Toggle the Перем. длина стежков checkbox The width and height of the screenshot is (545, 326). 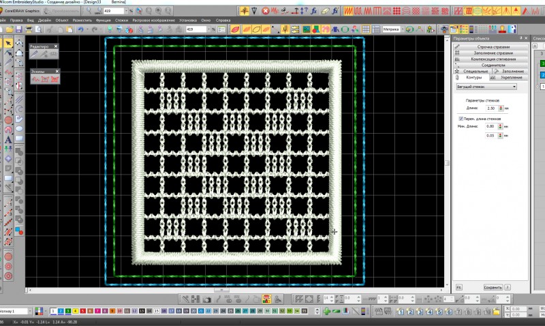pyautogui.click(x=461, y=119)
